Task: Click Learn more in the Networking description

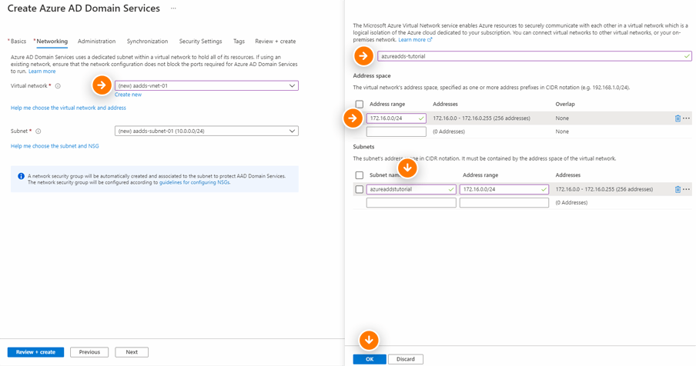Action: [x=42, y=72]
